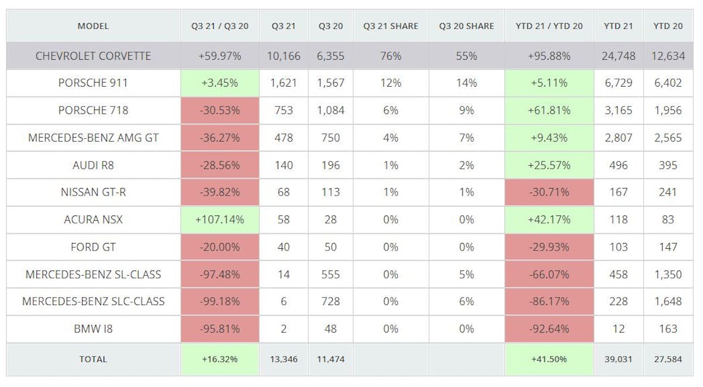
Task: Select the Chevrolet Corvette row label
Action: 93,56
